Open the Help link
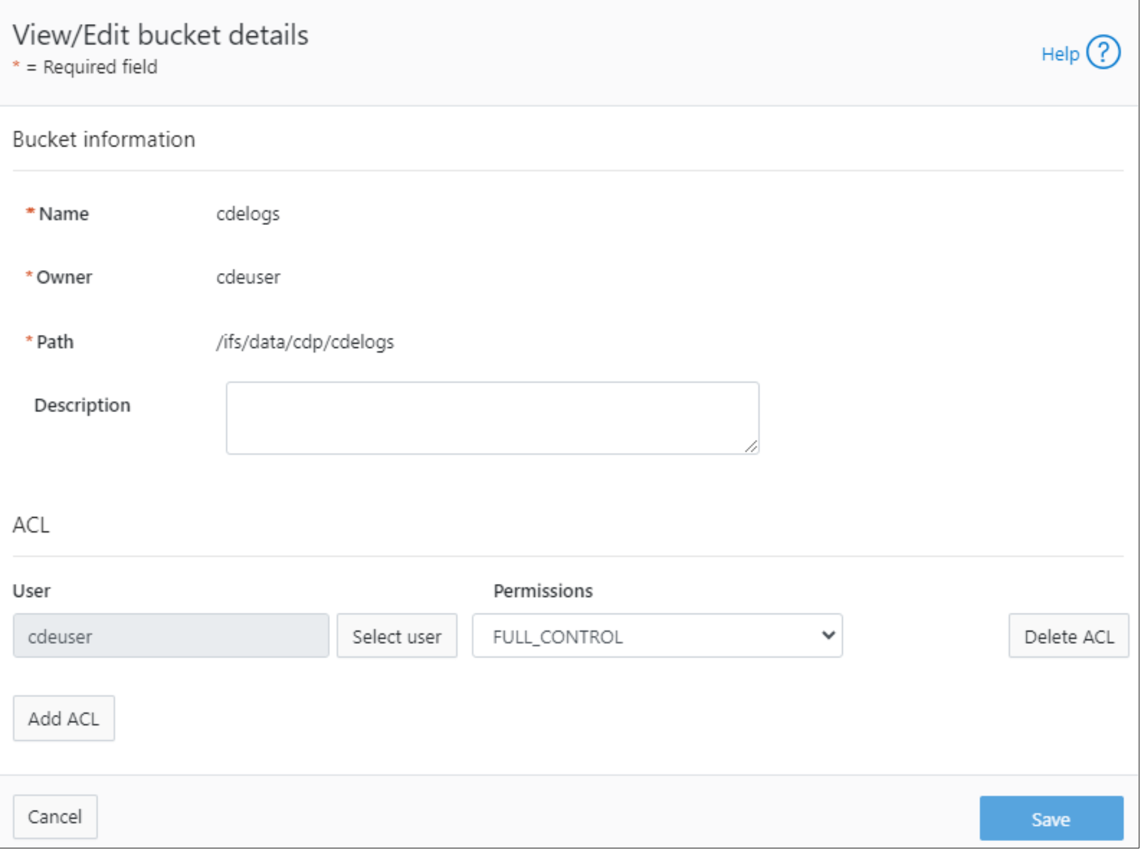Screen dimensions: 1140x849 (x=1060, y=54)
